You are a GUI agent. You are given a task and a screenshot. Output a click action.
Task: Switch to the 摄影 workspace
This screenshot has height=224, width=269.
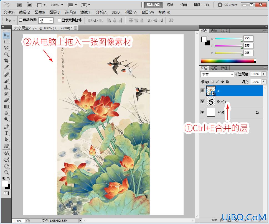[197, 5]
